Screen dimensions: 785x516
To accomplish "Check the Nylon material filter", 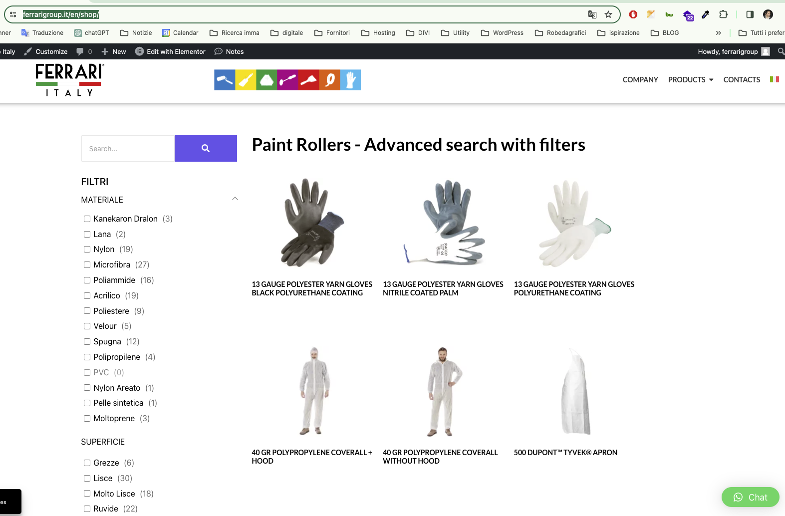I will point(87,249).
